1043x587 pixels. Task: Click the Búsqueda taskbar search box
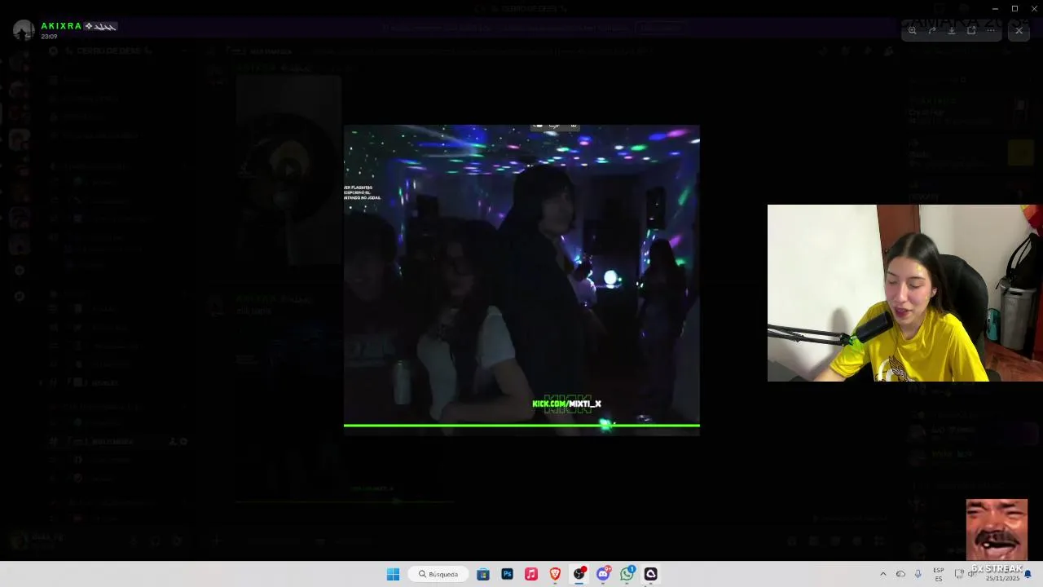438,574
